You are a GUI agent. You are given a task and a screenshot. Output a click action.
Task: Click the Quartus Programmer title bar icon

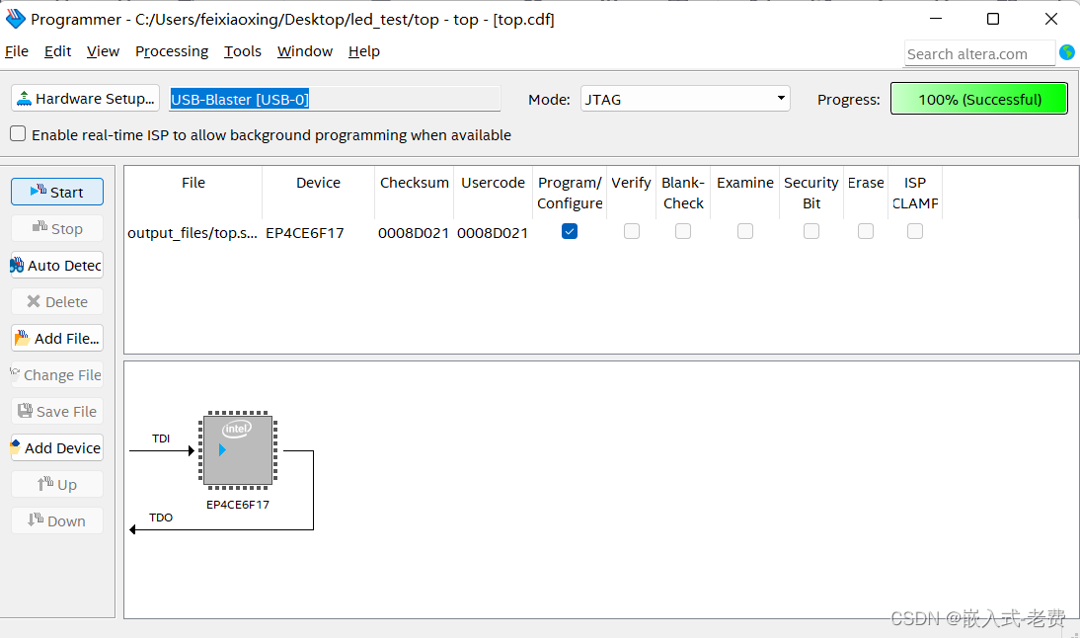[x=15, y=20]
